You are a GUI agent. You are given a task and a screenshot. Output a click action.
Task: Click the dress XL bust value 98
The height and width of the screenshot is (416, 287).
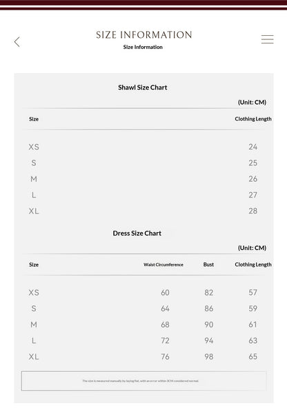pos(209,357)
